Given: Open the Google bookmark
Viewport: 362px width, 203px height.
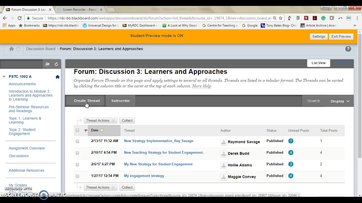Looking at the screenshot, I should click(250, 25).
